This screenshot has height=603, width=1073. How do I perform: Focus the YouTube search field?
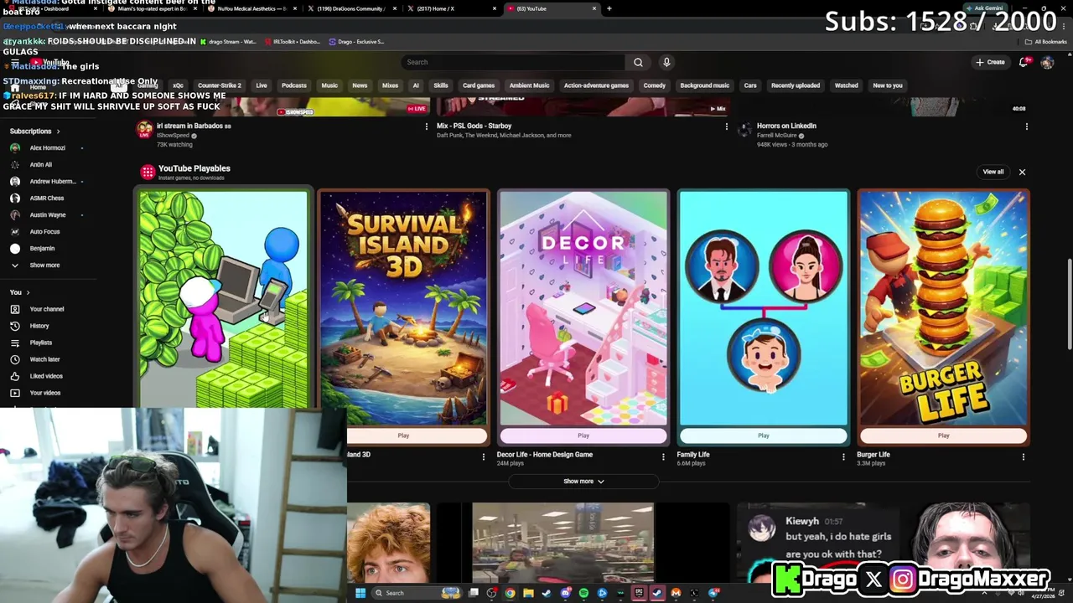pyautogui.click(x=513, y=62)
